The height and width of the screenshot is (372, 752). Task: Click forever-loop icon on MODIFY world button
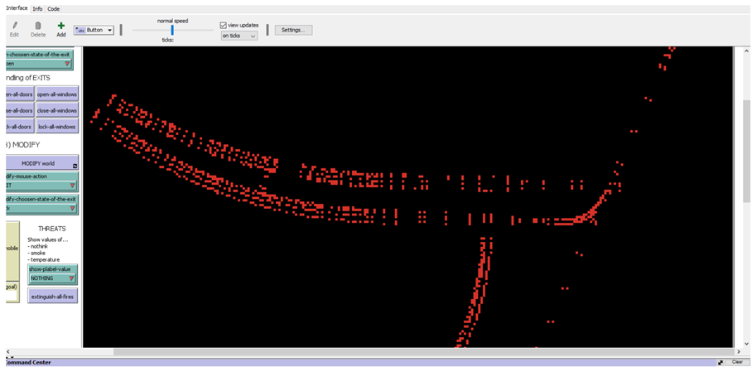click(75, 167)
